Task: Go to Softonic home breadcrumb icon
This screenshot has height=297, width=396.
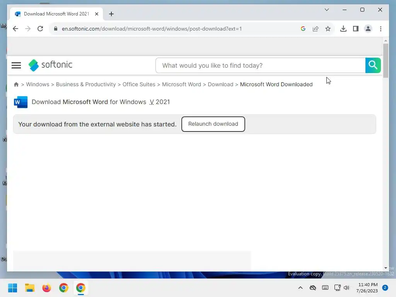Action: click(16, 84)
